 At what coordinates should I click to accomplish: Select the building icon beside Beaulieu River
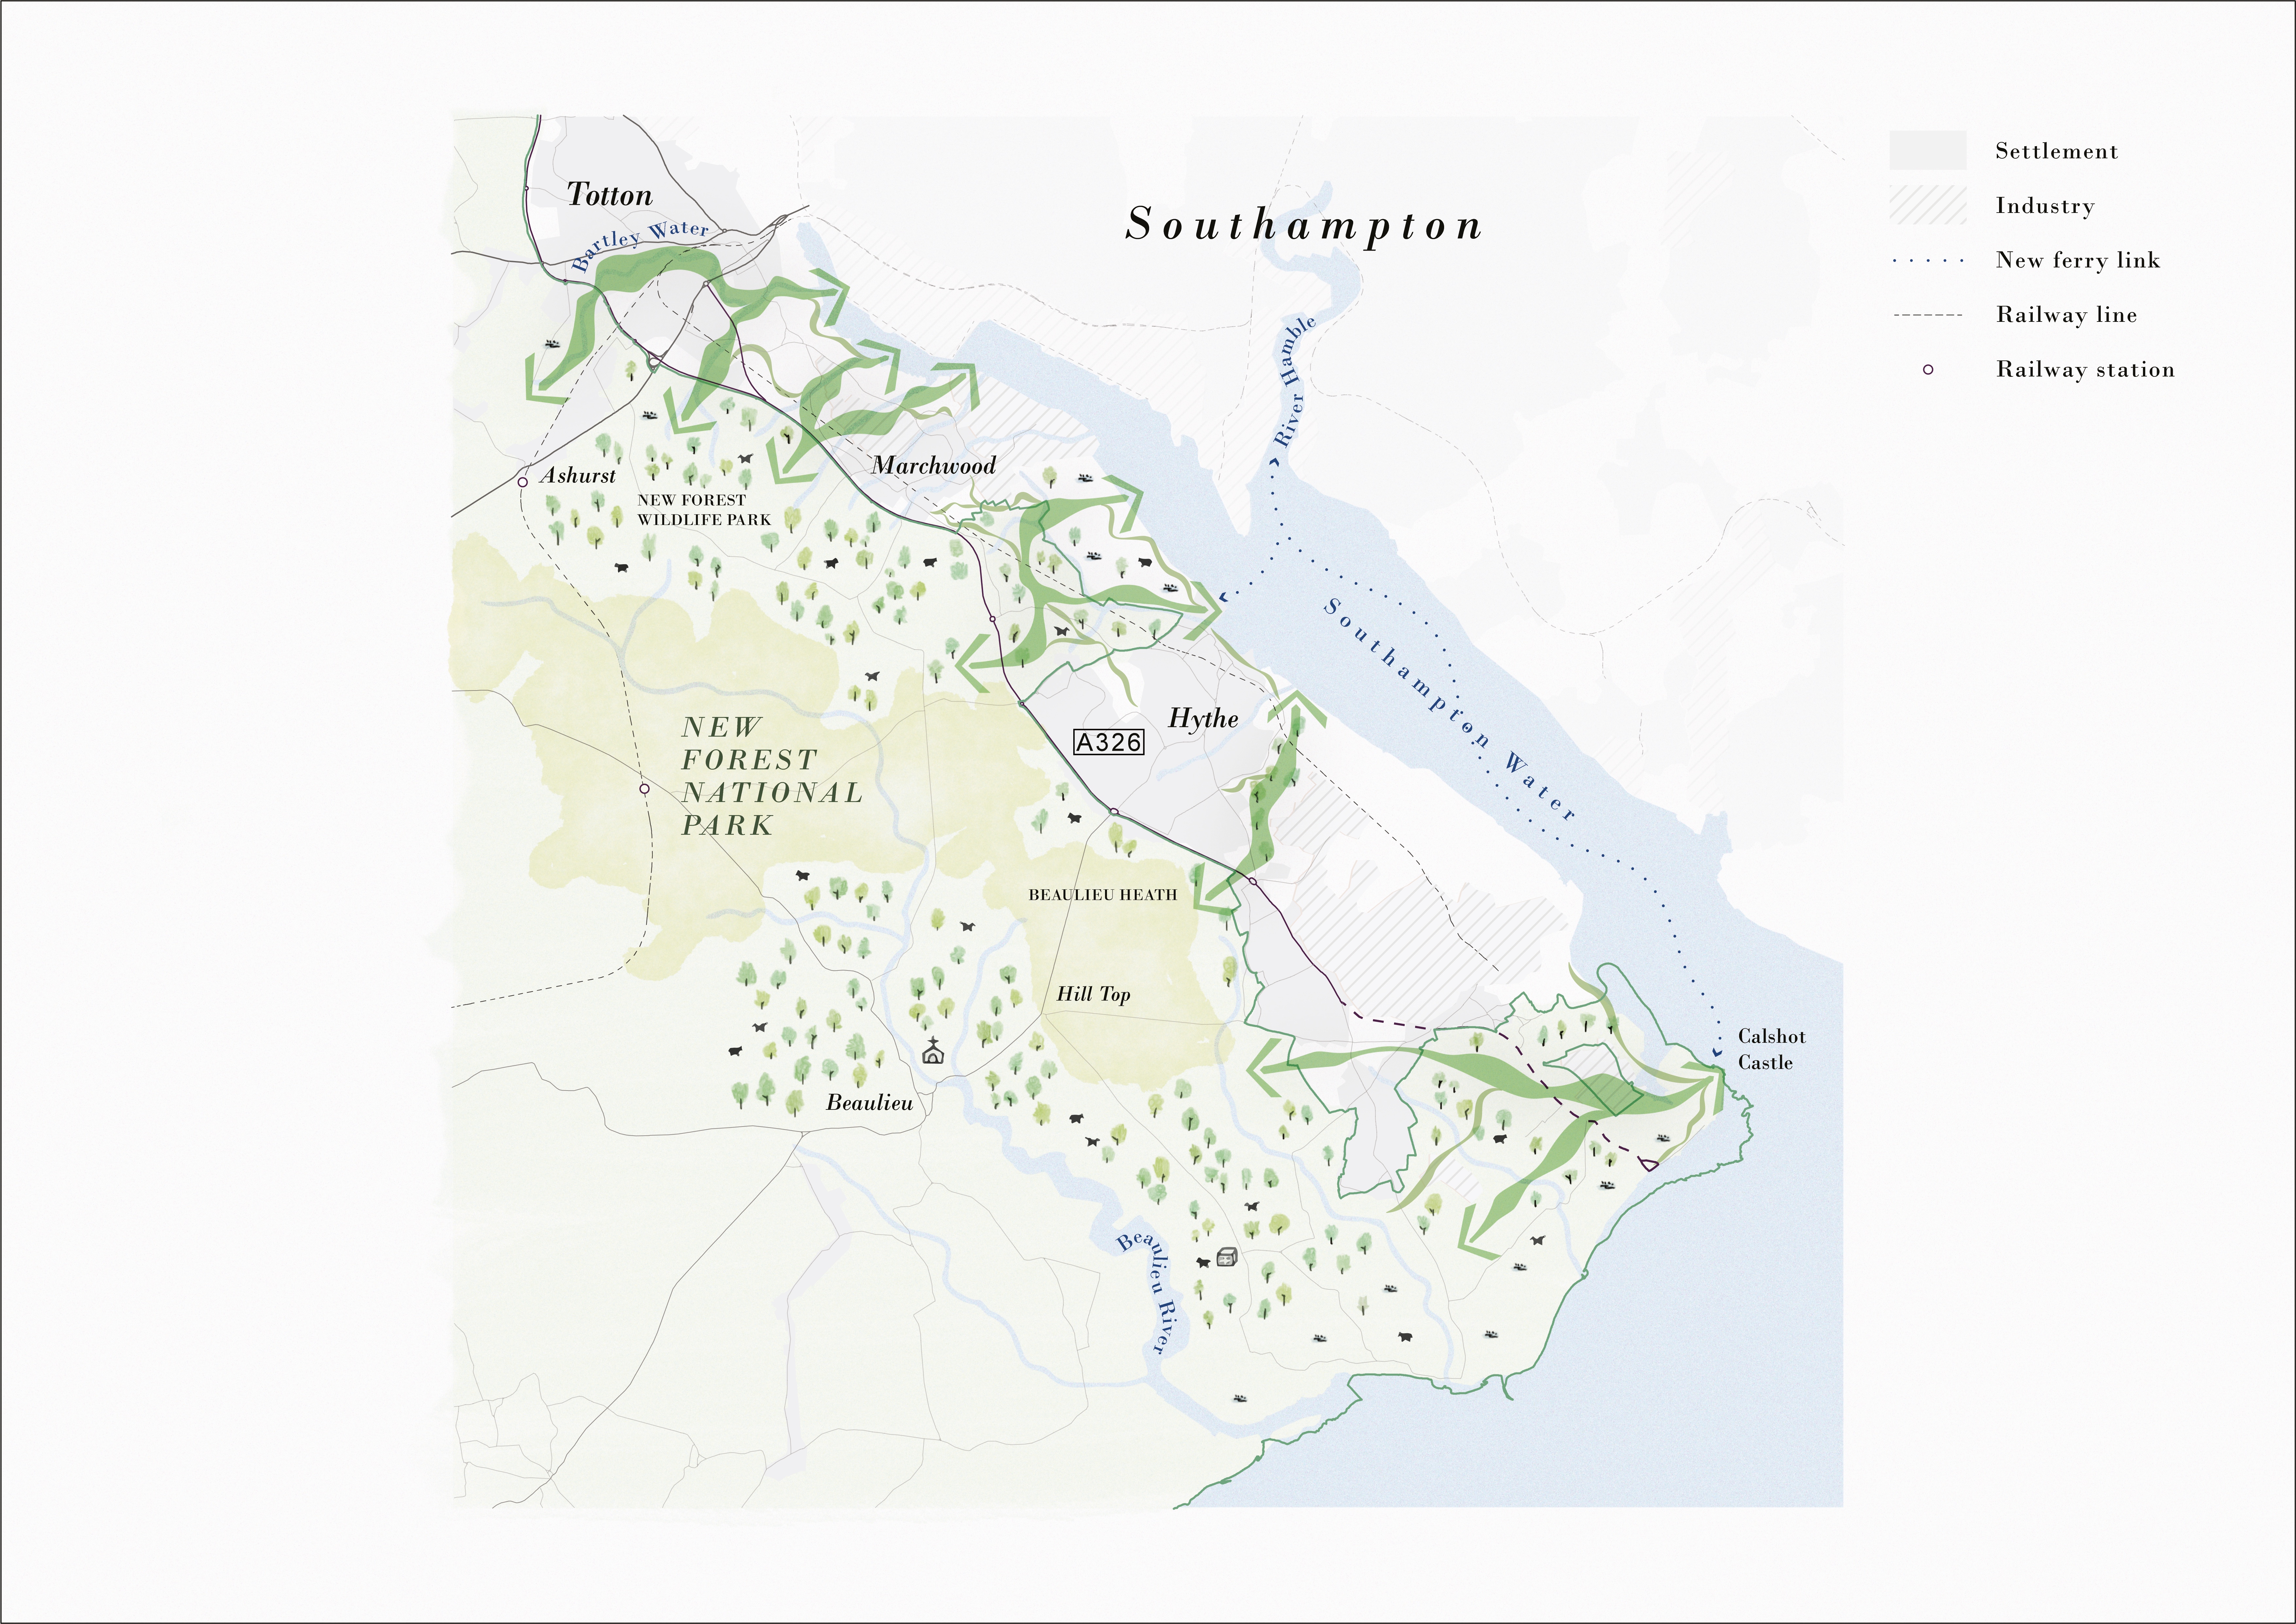[x=1226, y=1257]
